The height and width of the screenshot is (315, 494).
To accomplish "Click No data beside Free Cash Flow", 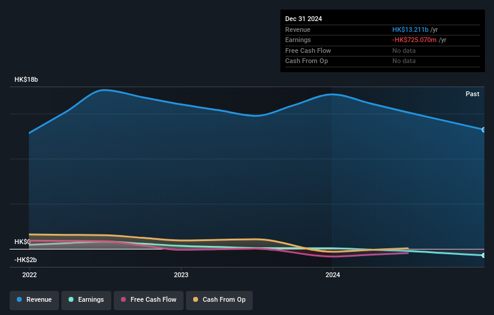I will pyautogui.click(x=404, y=50).
